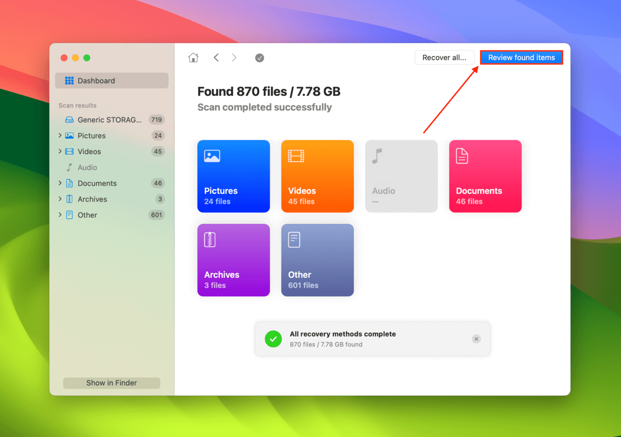621x437 pixels.
Task: Expand the Other category in the sidebar
Action: tap(60, 215)
